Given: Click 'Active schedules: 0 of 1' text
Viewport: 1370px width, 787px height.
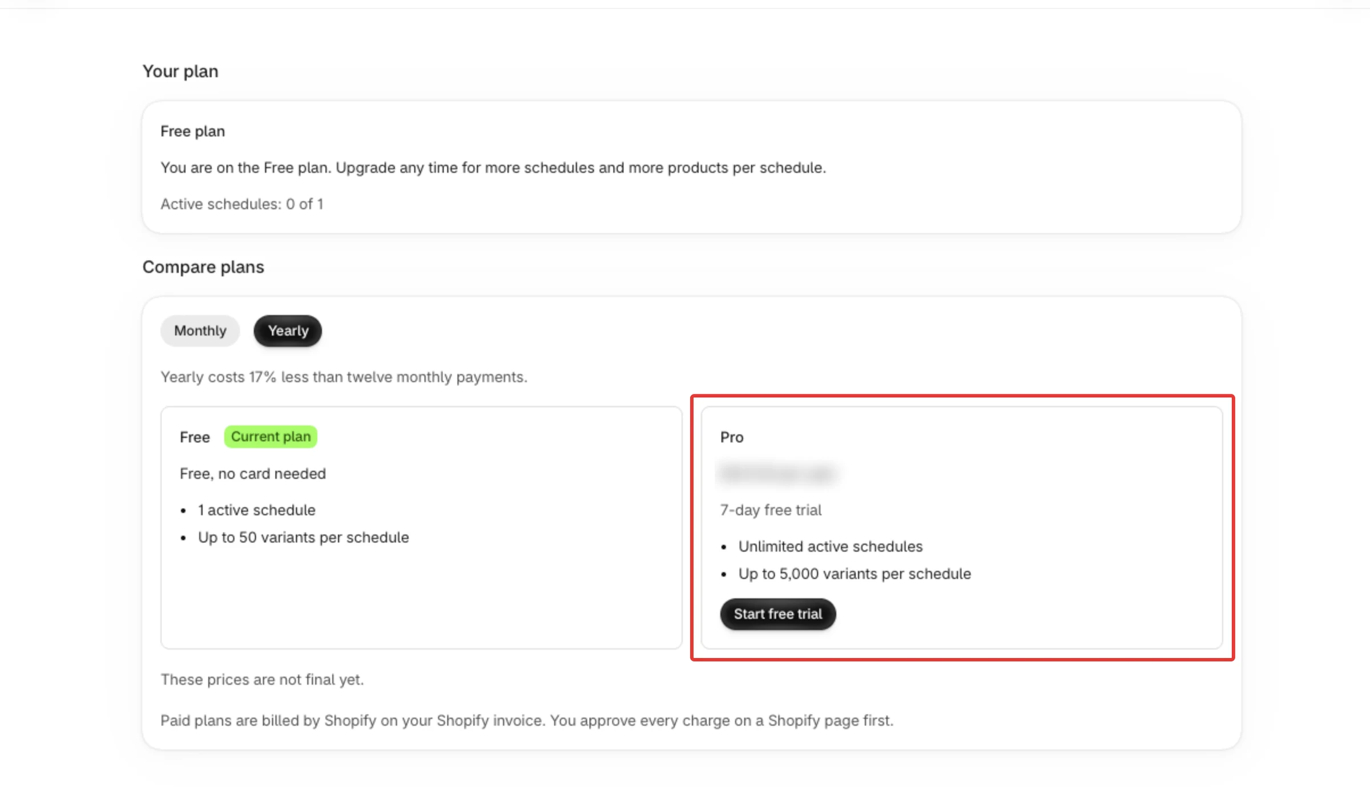Looking at the screenshot, I should 242,204.
